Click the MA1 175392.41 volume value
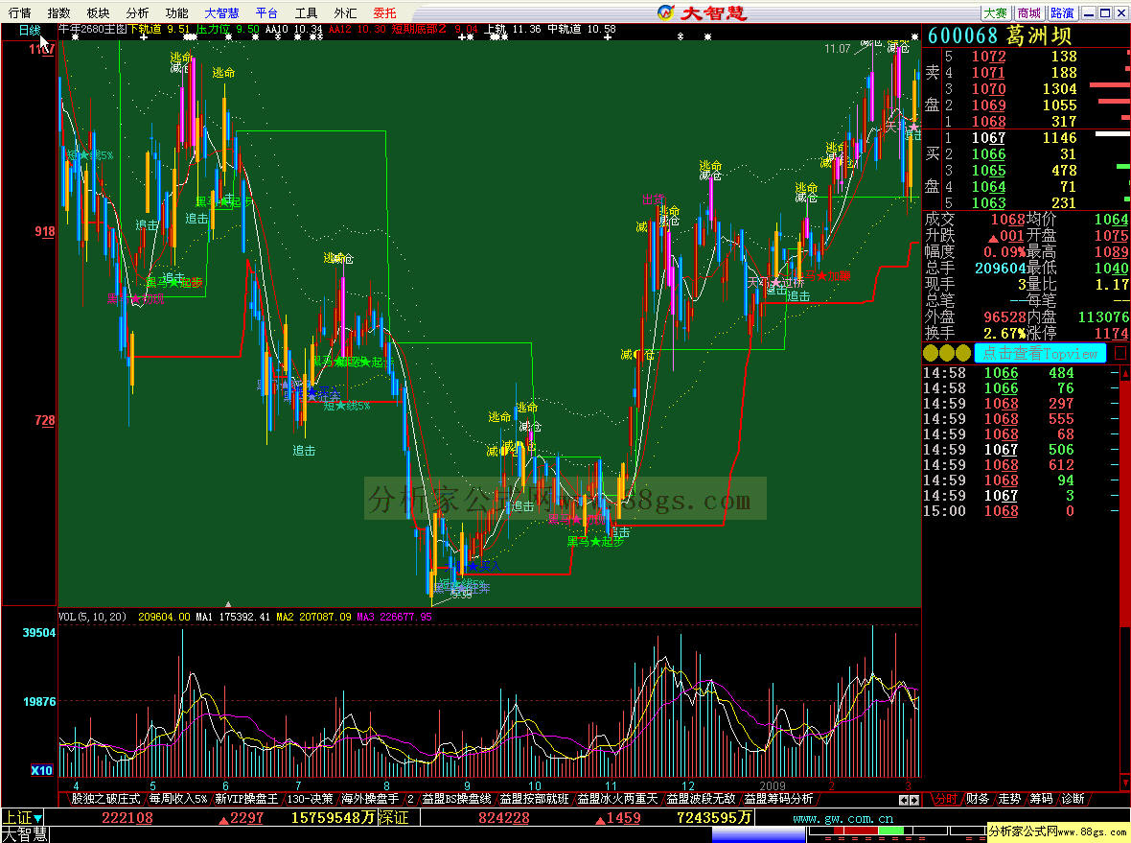This screenshot has height=843, width=1131. pyautogui.click(x=232, y=617)
